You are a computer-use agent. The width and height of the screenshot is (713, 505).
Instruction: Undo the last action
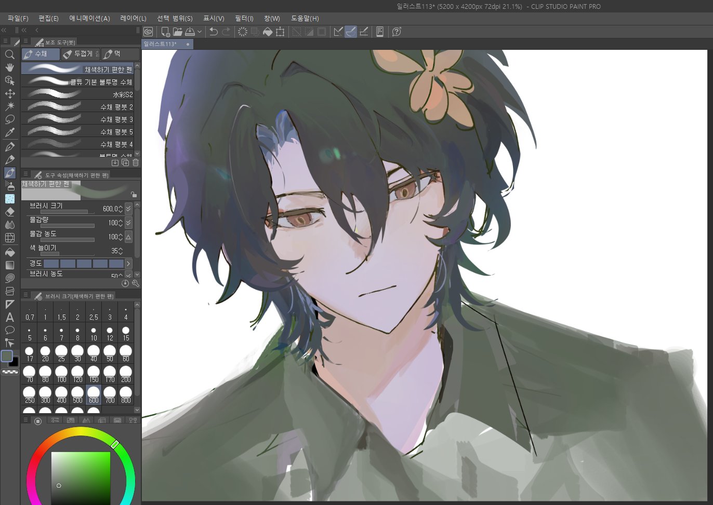pyautogui.click(x=214, y=32)
